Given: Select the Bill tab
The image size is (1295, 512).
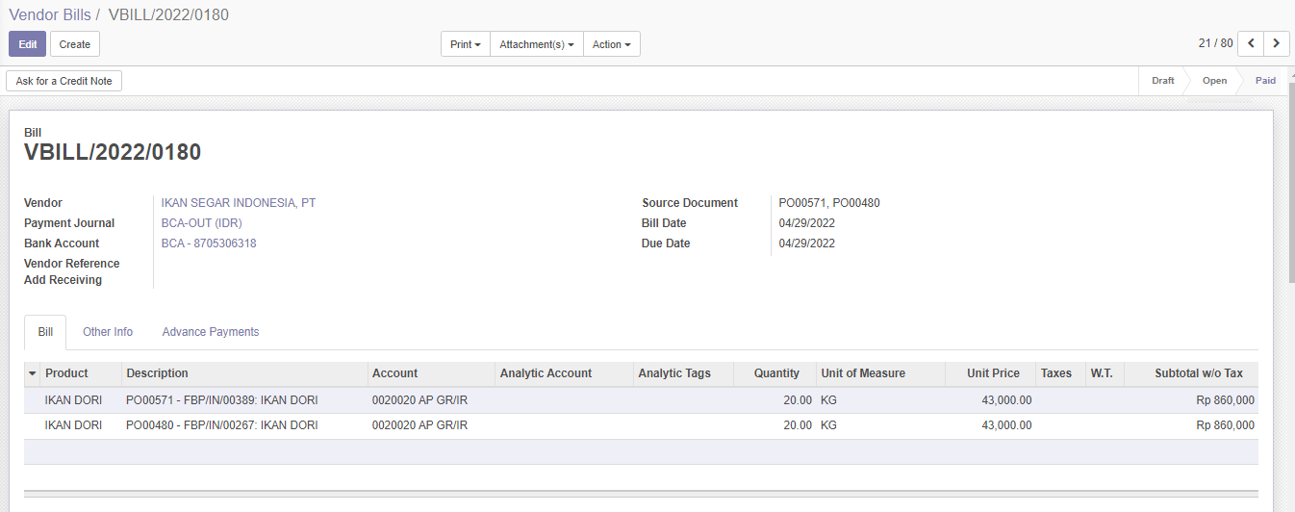Looking at the screenshot, I should 45,332.
